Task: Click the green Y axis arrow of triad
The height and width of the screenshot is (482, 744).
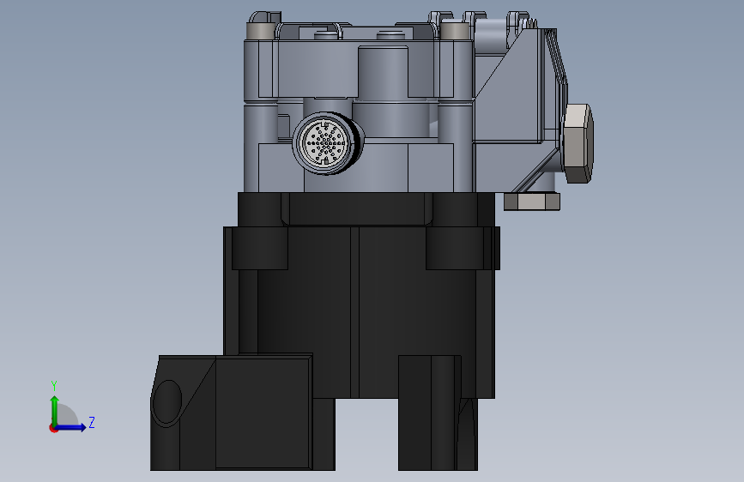Action: [x=55, y=410]
